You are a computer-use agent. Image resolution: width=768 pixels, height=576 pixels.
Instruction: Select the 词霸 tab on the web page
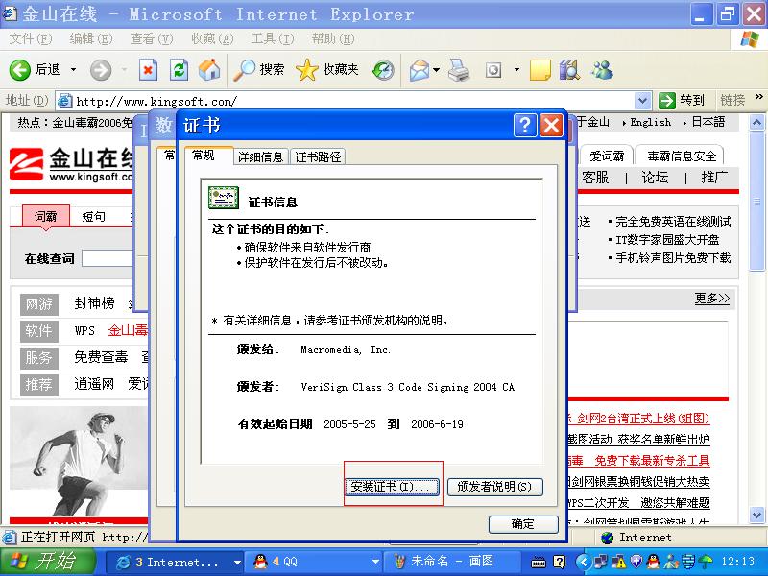(x=45, y=216)
